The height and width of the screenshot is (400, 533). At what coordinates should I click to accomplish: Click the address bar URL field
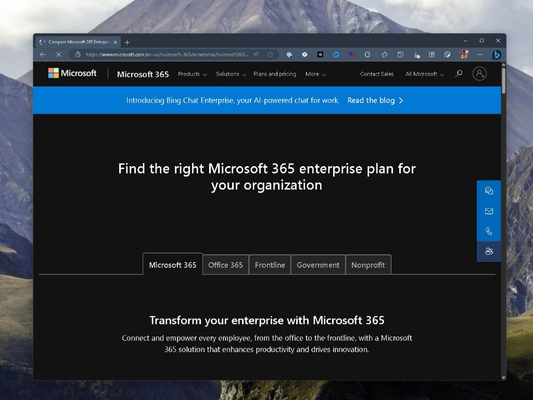tap(167, 54)
